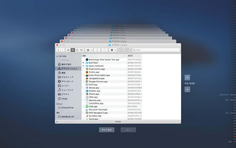
Task: Select the iPhoto.app icon
Action: [87, 94]
